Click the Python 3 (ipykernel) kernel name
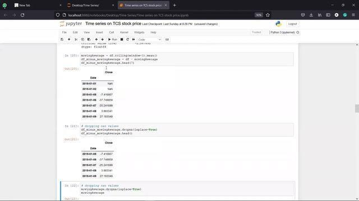 283,32
